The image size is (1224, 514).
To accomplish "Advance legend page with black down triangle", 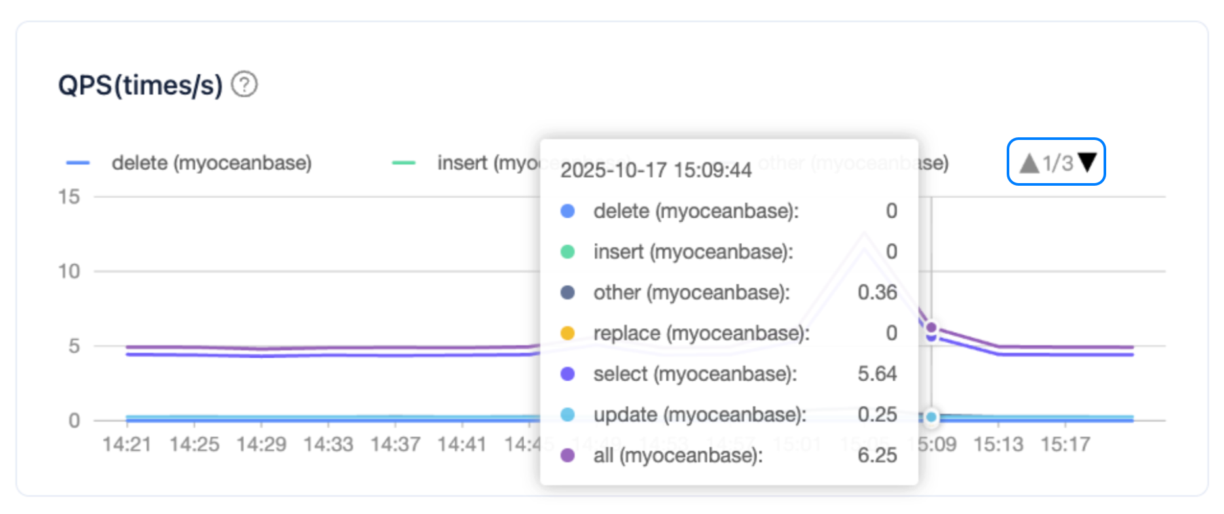I will 1087,162.
